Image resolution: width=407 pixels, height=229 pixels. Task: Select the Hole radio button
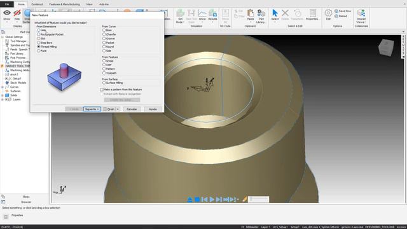38,30
